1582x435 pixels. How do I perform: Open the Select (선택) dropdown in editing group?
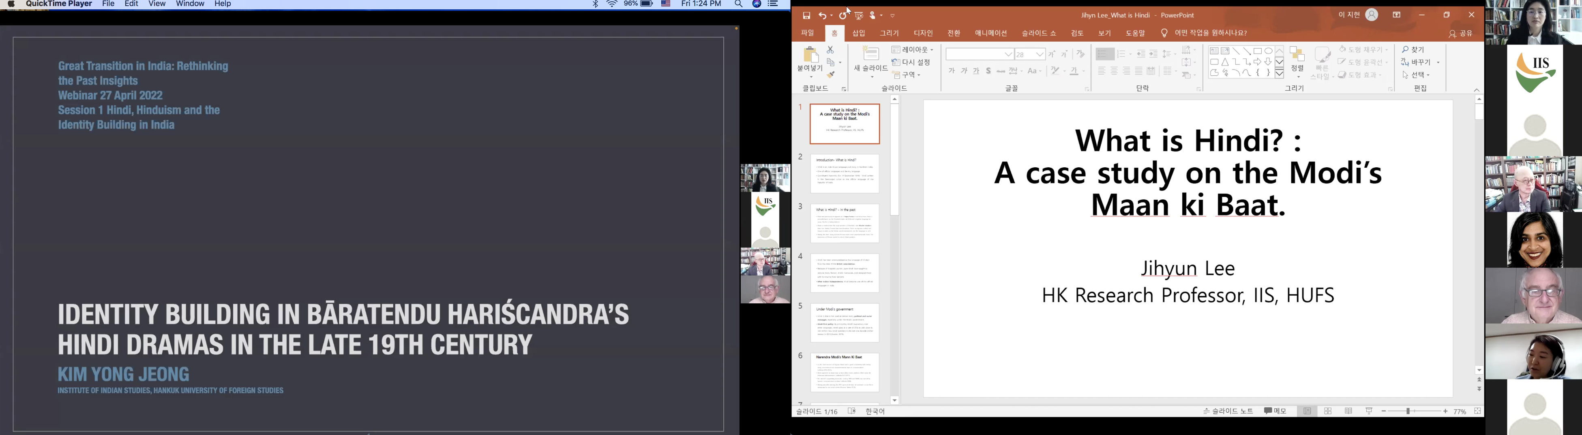(1416, 75)
